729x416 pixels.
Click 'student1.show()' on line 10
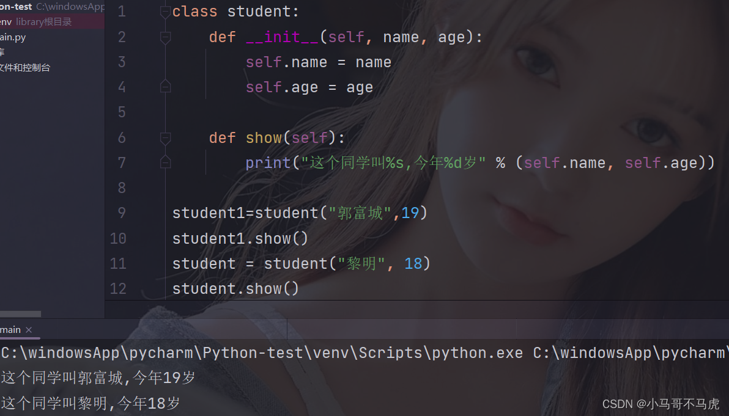point(240,239)
